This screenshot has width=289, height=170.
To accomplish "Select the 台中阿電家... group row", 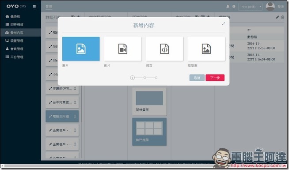I will pos(62,102).
